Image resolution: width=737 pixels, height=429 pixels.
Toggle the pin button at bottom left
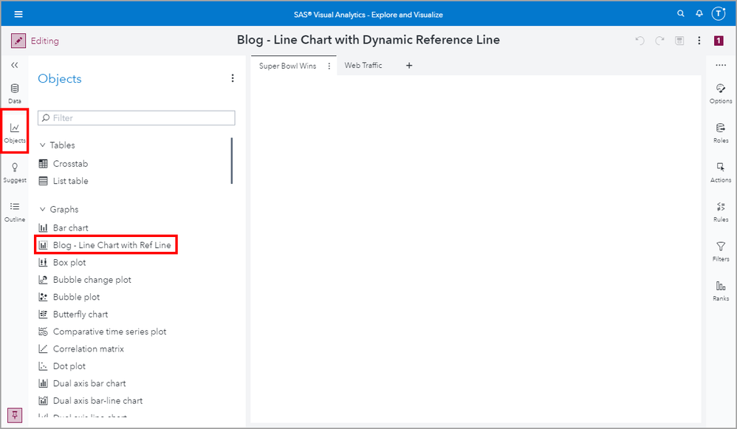point(15,415)
